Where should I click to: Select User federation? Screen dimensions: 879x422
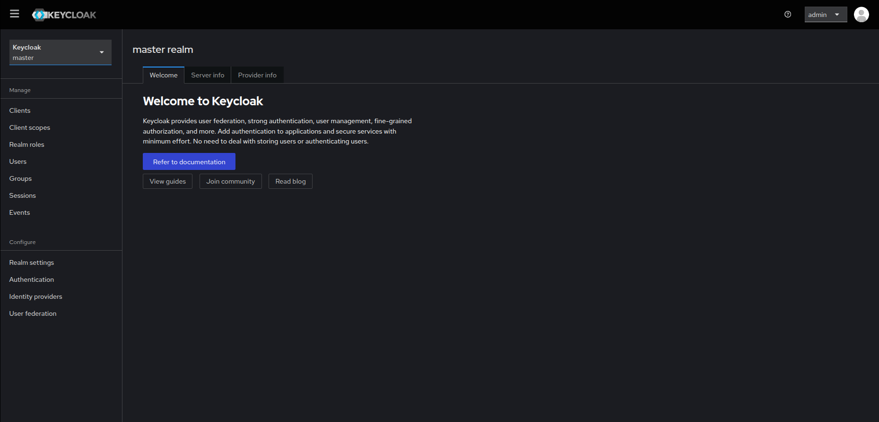[61, 313]
